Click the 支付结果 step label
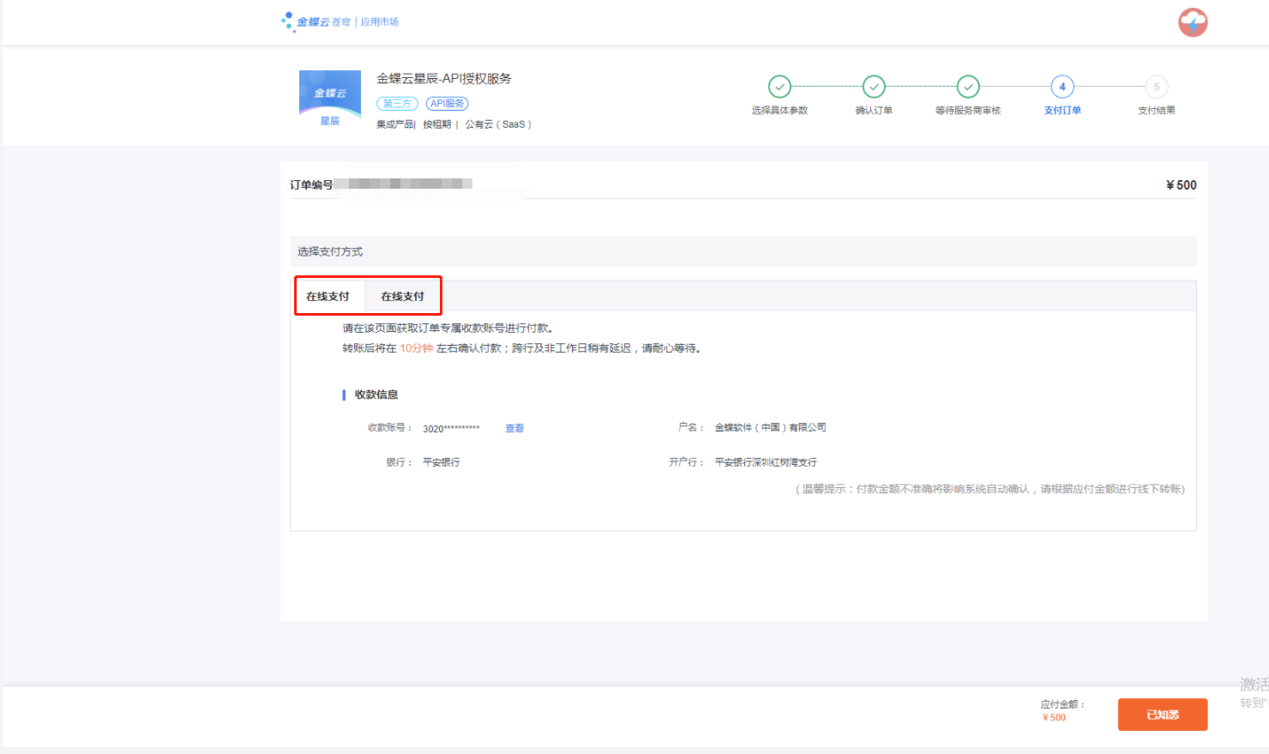The height and width of the screenshot is (754, 1269). click(x=1157, y=111)
